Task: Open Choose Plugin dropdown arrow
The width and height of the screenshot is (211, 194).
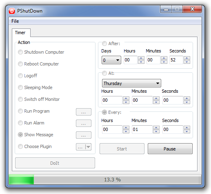Action: 88,147
